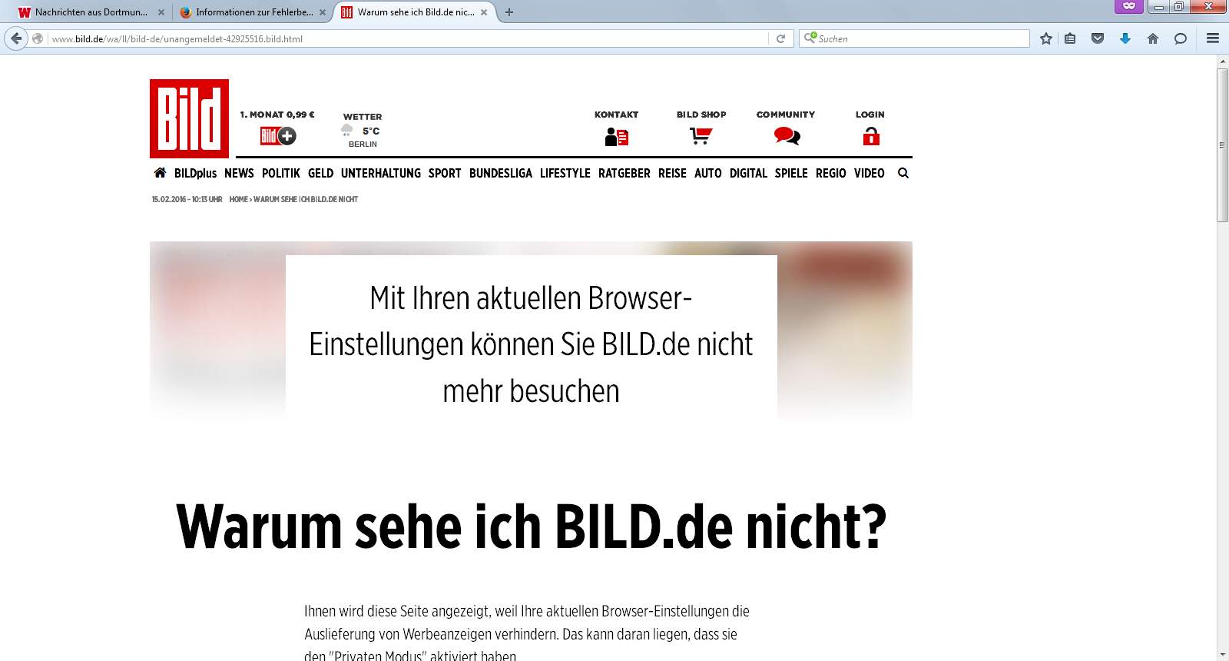Click the scrollbar up arrow
The width and height of the screenshot is (1229, 661).
(1222, 61)
